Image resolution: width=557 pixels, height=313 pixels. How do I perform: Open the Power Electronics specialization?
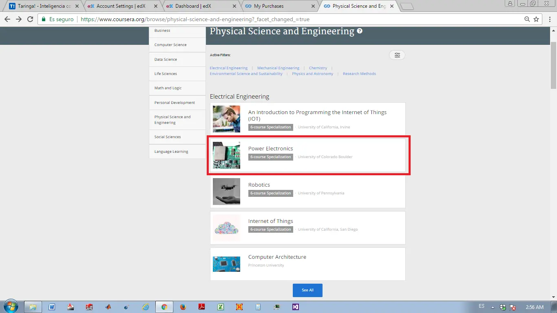pos(308,155)
